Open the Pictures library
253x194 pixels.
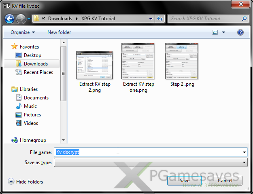click(x=32, y=115)
